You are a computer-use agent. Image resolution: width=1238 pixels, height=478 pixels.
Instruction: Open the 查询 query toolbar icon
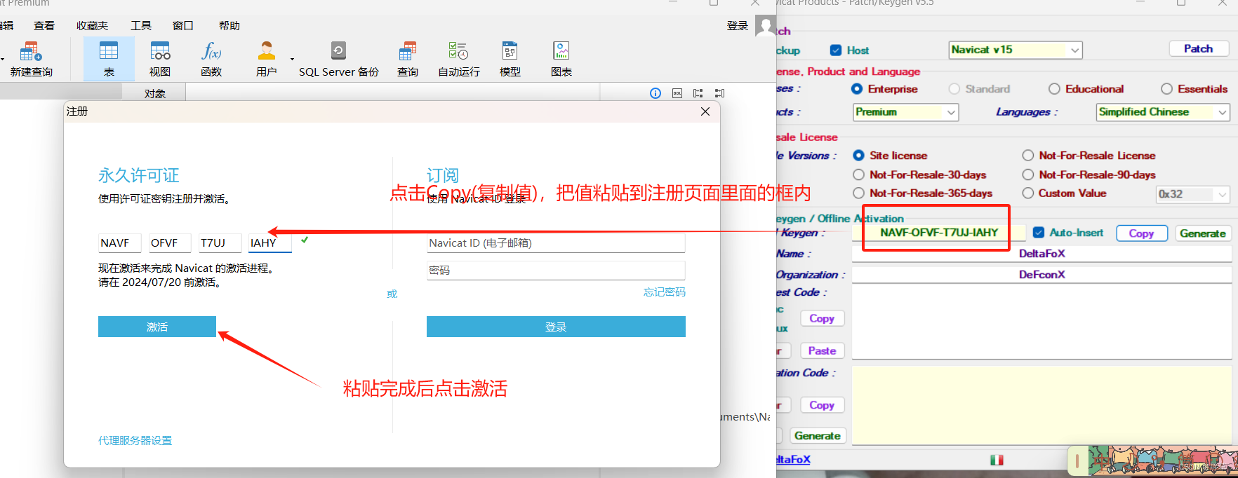point(408,59)
